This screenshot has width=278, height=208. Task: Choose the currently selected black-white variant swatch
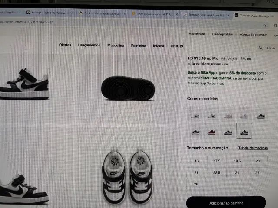244,131
